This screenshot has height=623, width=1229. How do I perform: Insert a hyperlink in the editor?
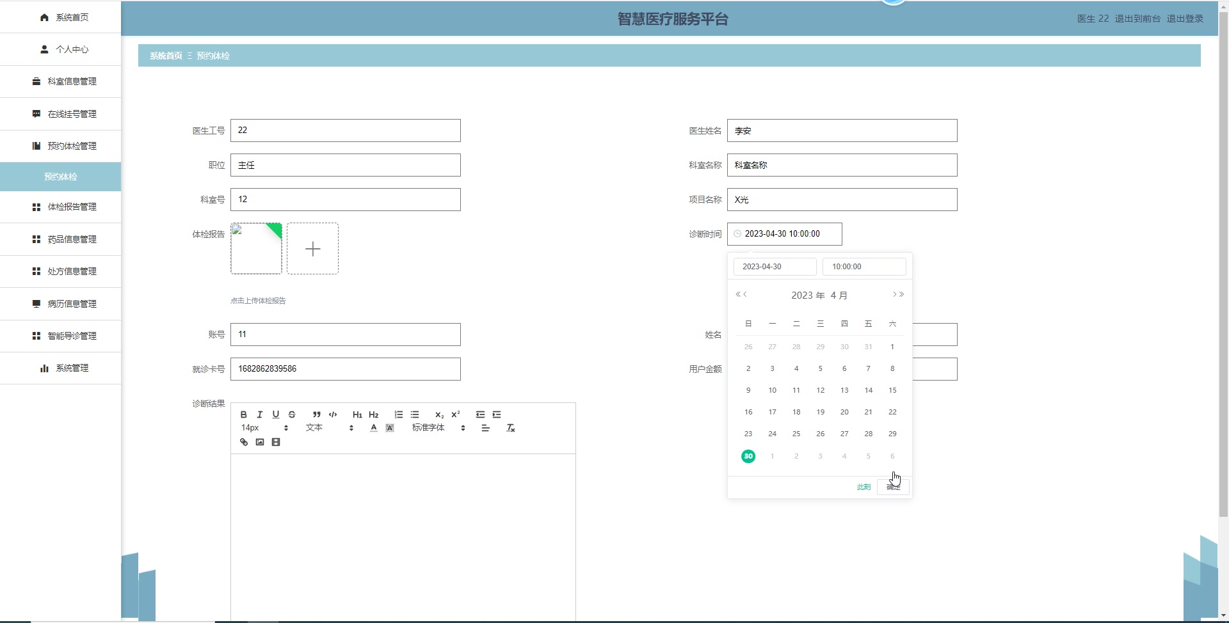[243, 441]
